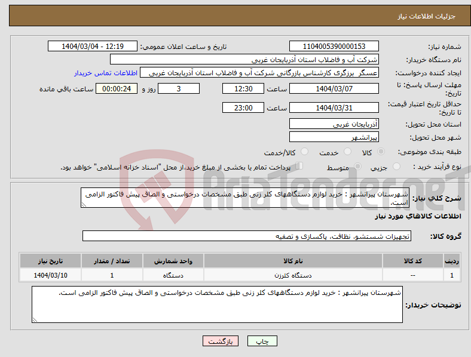This screenshot has width=471, height=357.
Task: Click the دستگاه unit cell in table
Action: coord(173,275)
